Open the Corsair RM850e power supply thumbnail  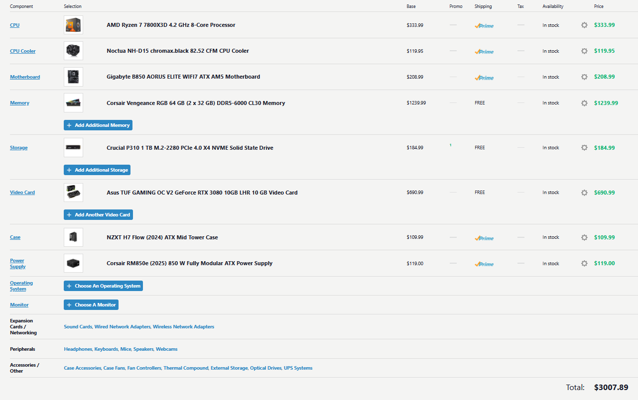(73, 264)
